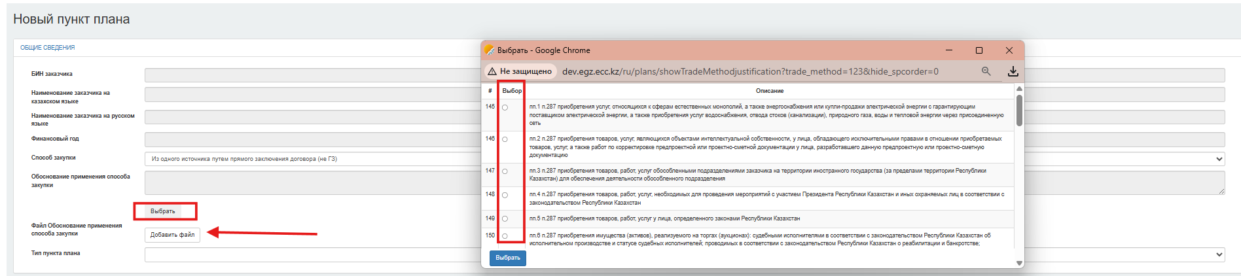The height and width of the screenshot is (276, 1241).
Task: Click the 'Не защищено' security warning icon
Action: 492,71
